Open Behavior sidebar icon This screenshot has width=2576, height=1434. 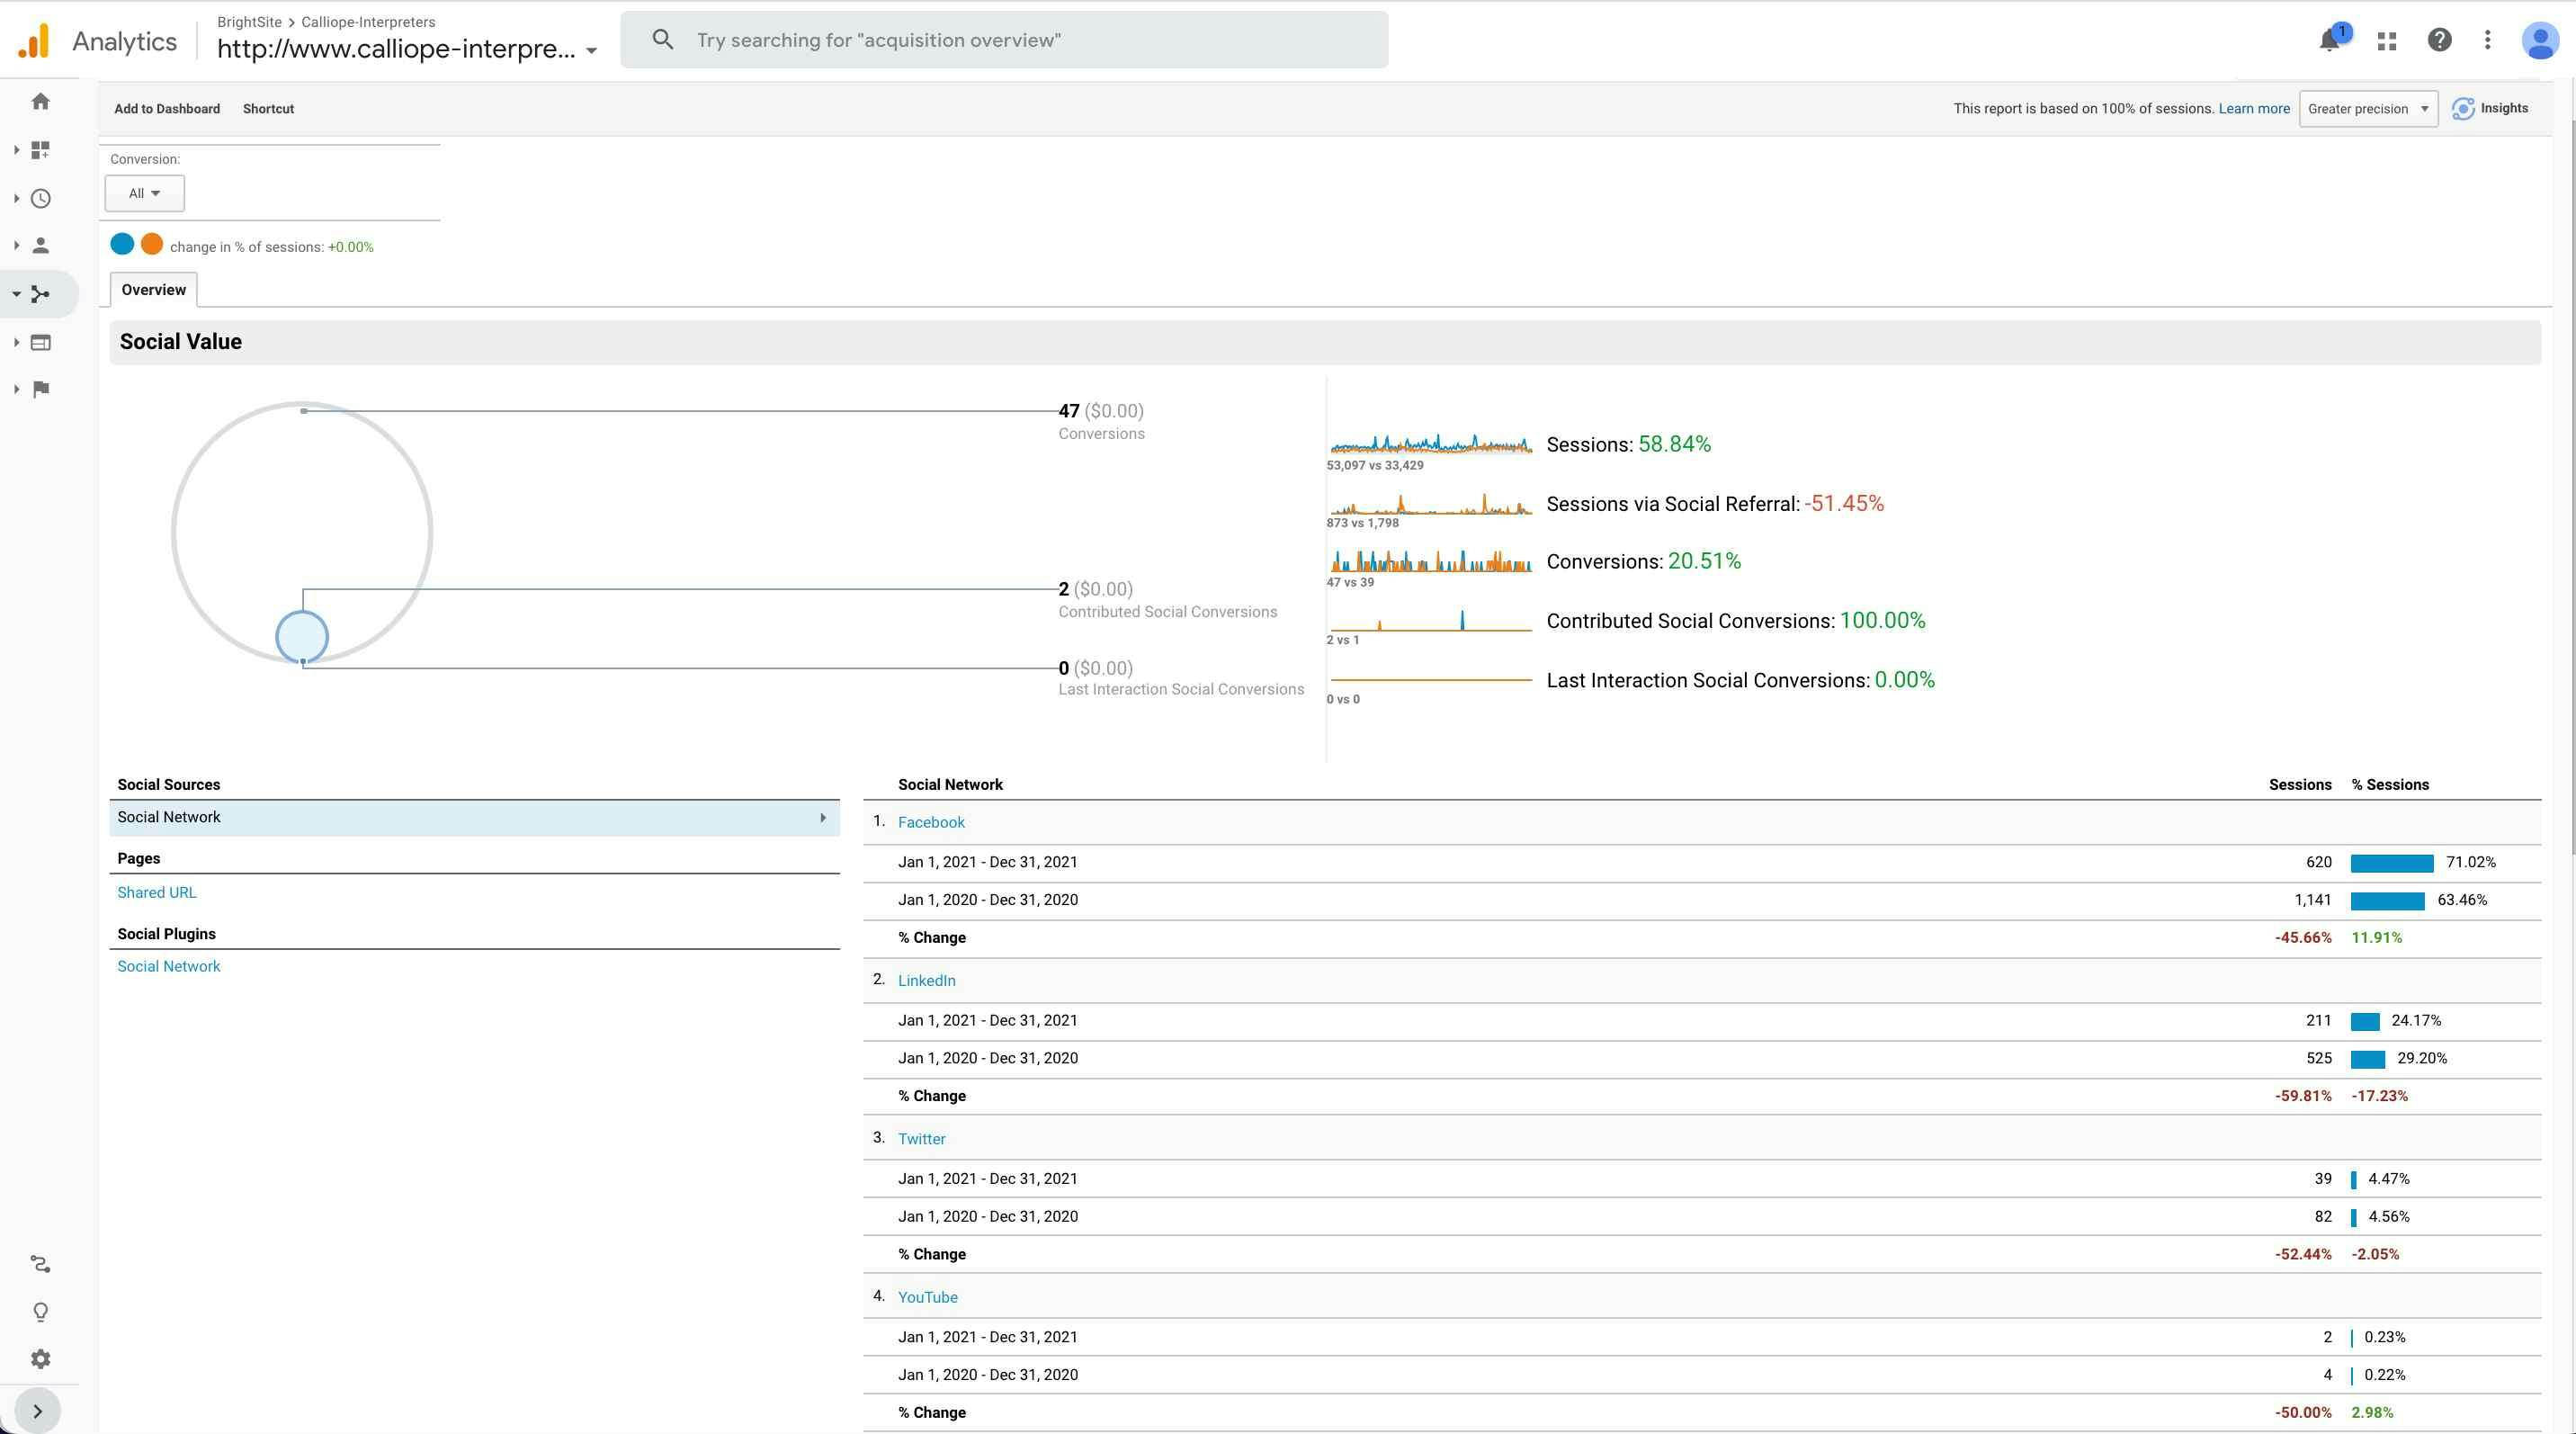[x=41, y=342]
